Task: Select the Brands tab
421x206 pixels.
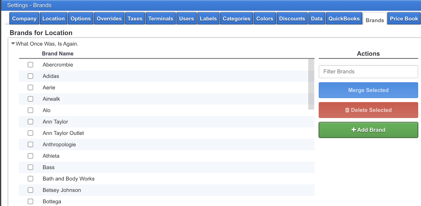Action: (375, 19)
